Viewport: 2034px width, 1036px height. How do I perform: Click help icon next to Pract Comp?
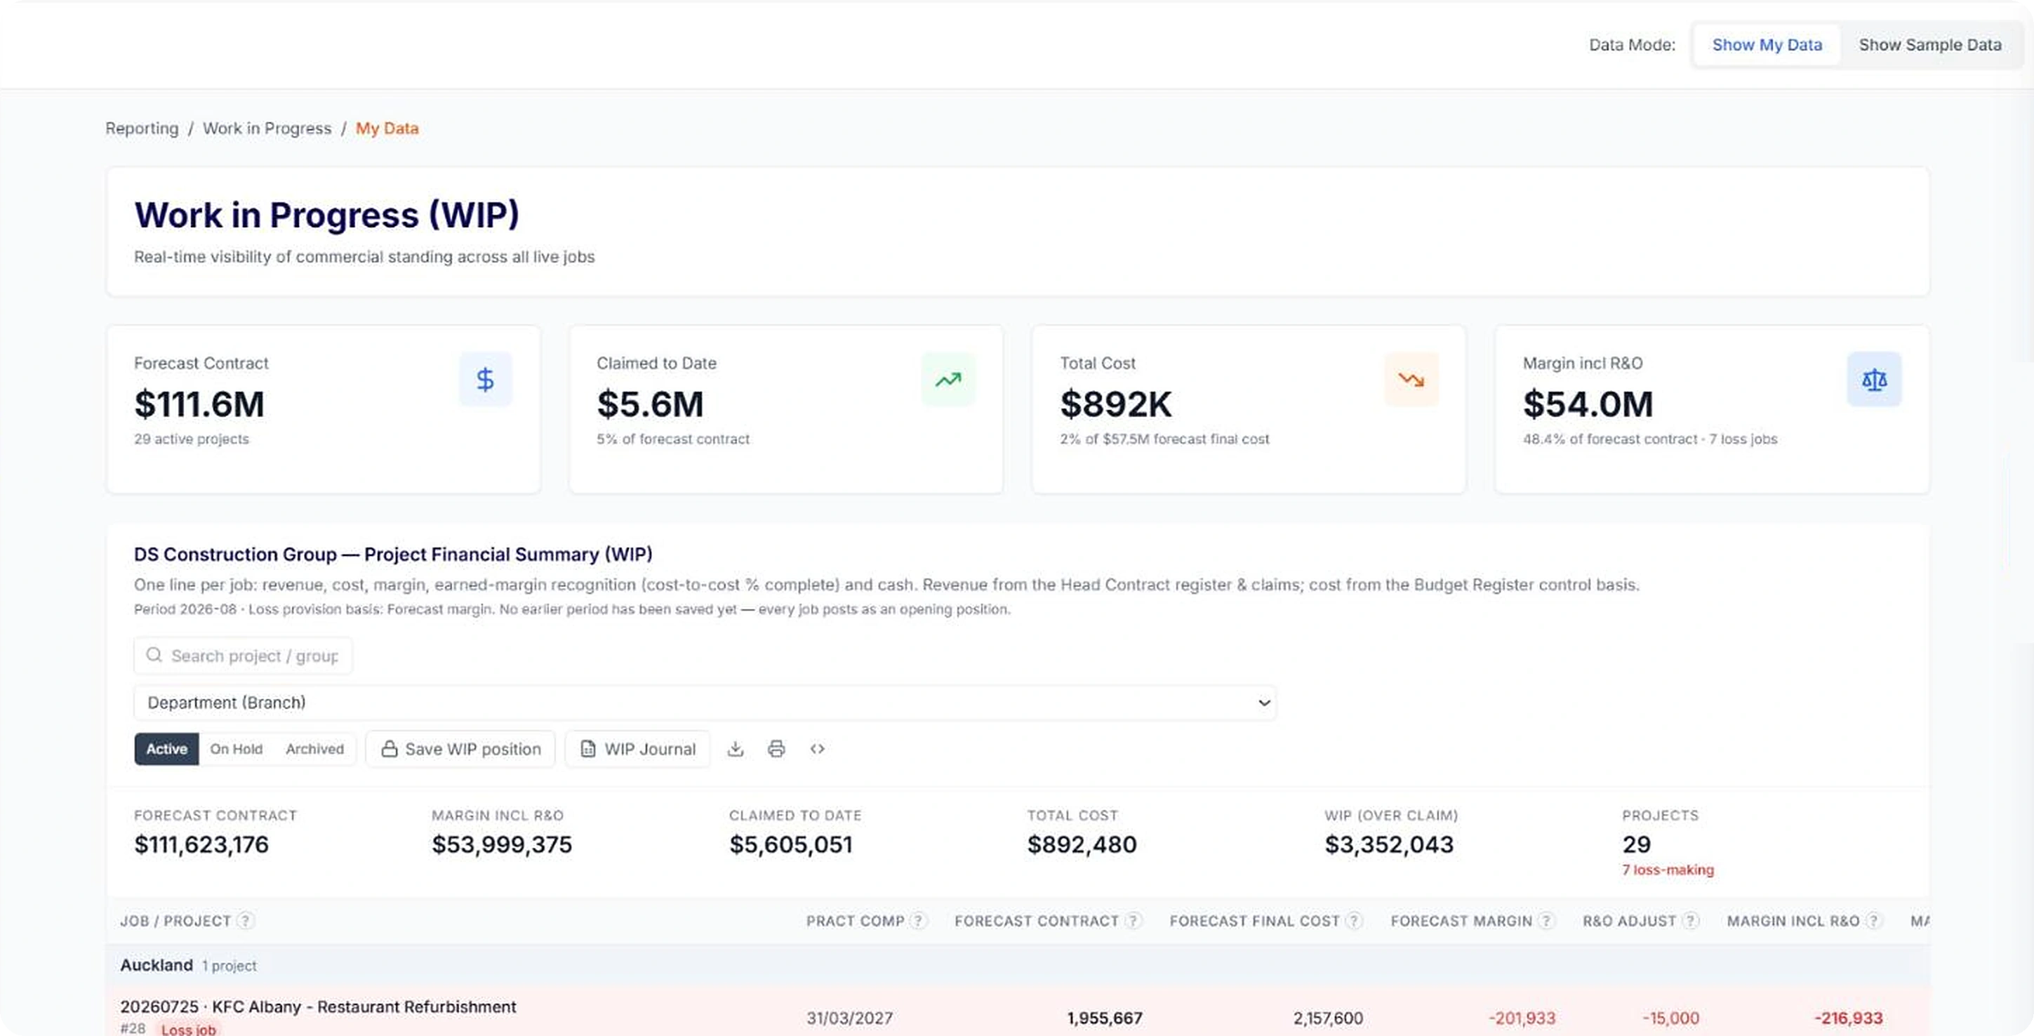click(x=917, y=921)
